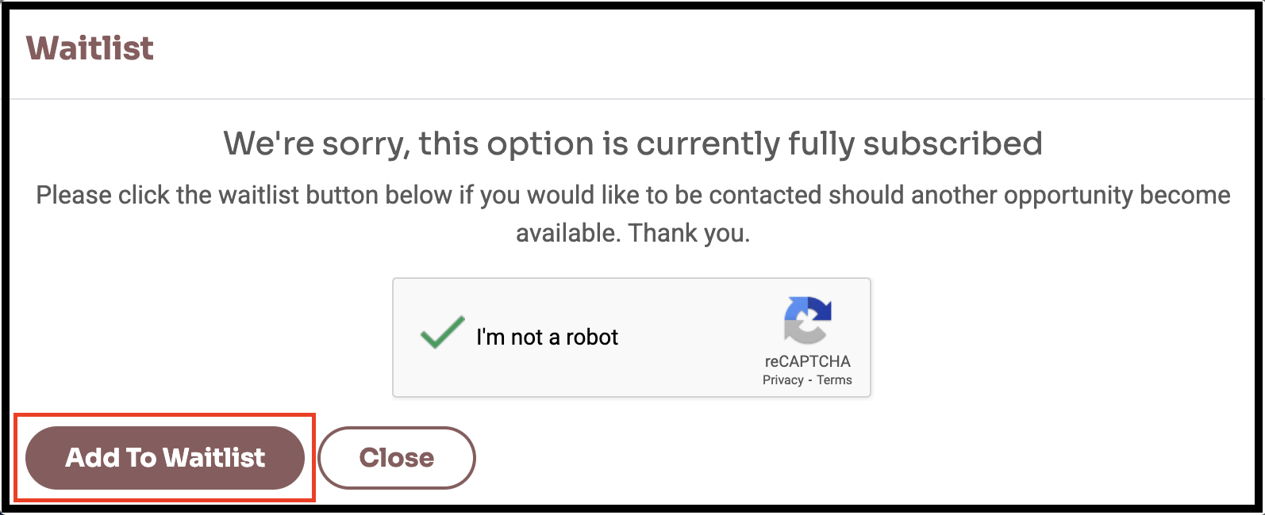1265x515 pixels.
Task: Click the "Please click the waitlist button" paragraph
Action: tap(632, 214)
